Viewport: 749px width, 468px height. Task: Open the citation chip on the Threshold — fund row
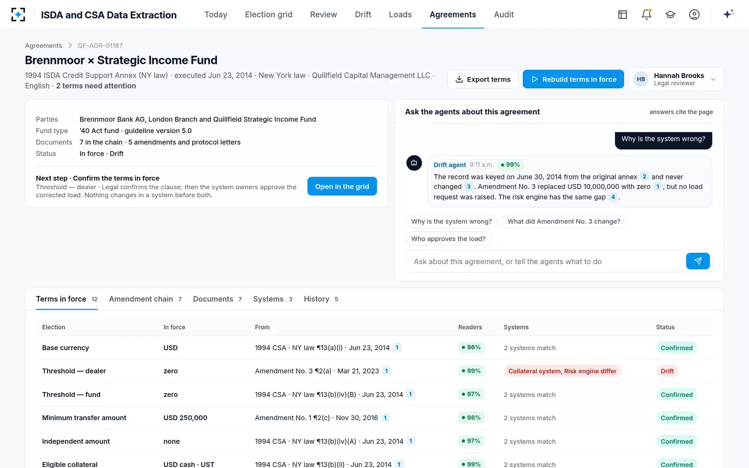(410, 395)
